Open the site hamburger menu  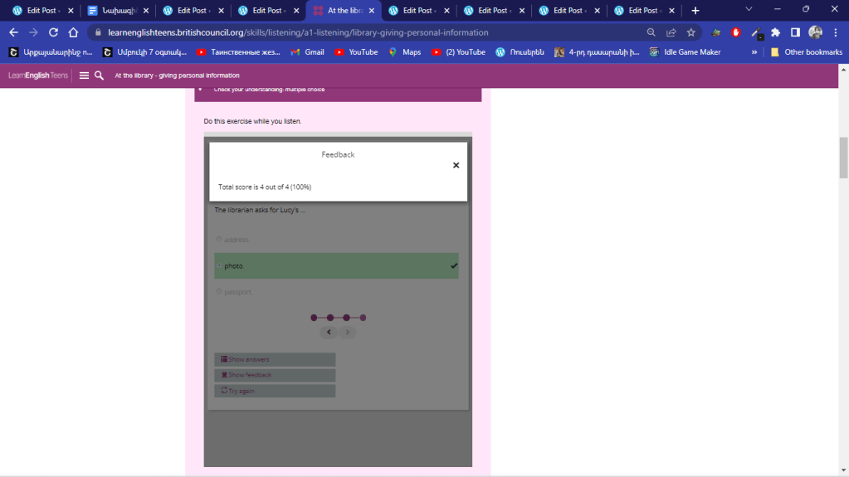[84, 75]
